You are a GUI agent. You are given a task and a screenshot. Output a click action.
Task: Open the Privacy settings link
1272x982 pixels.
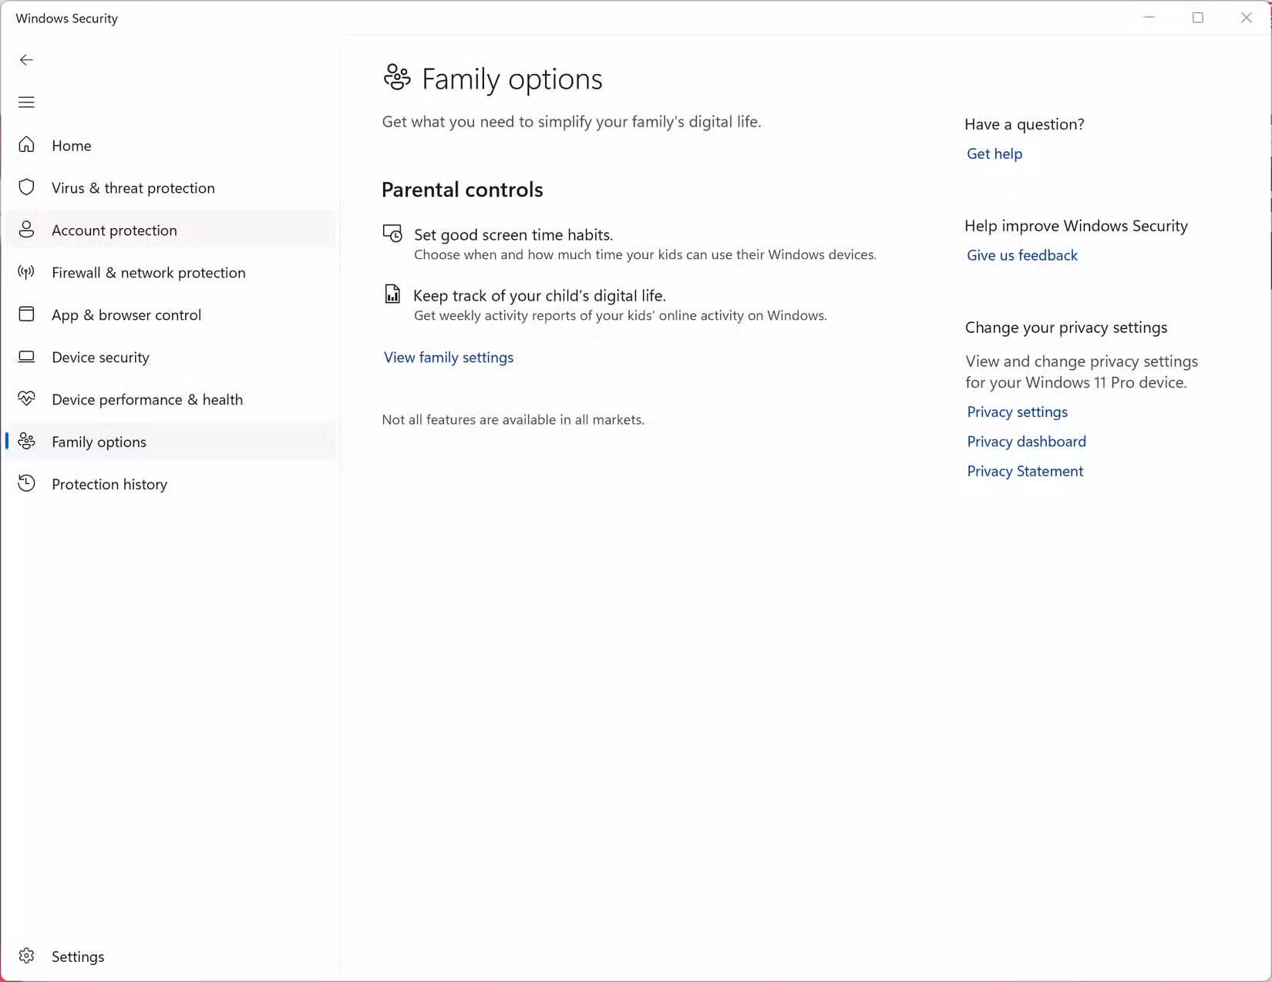(1018, 412)
